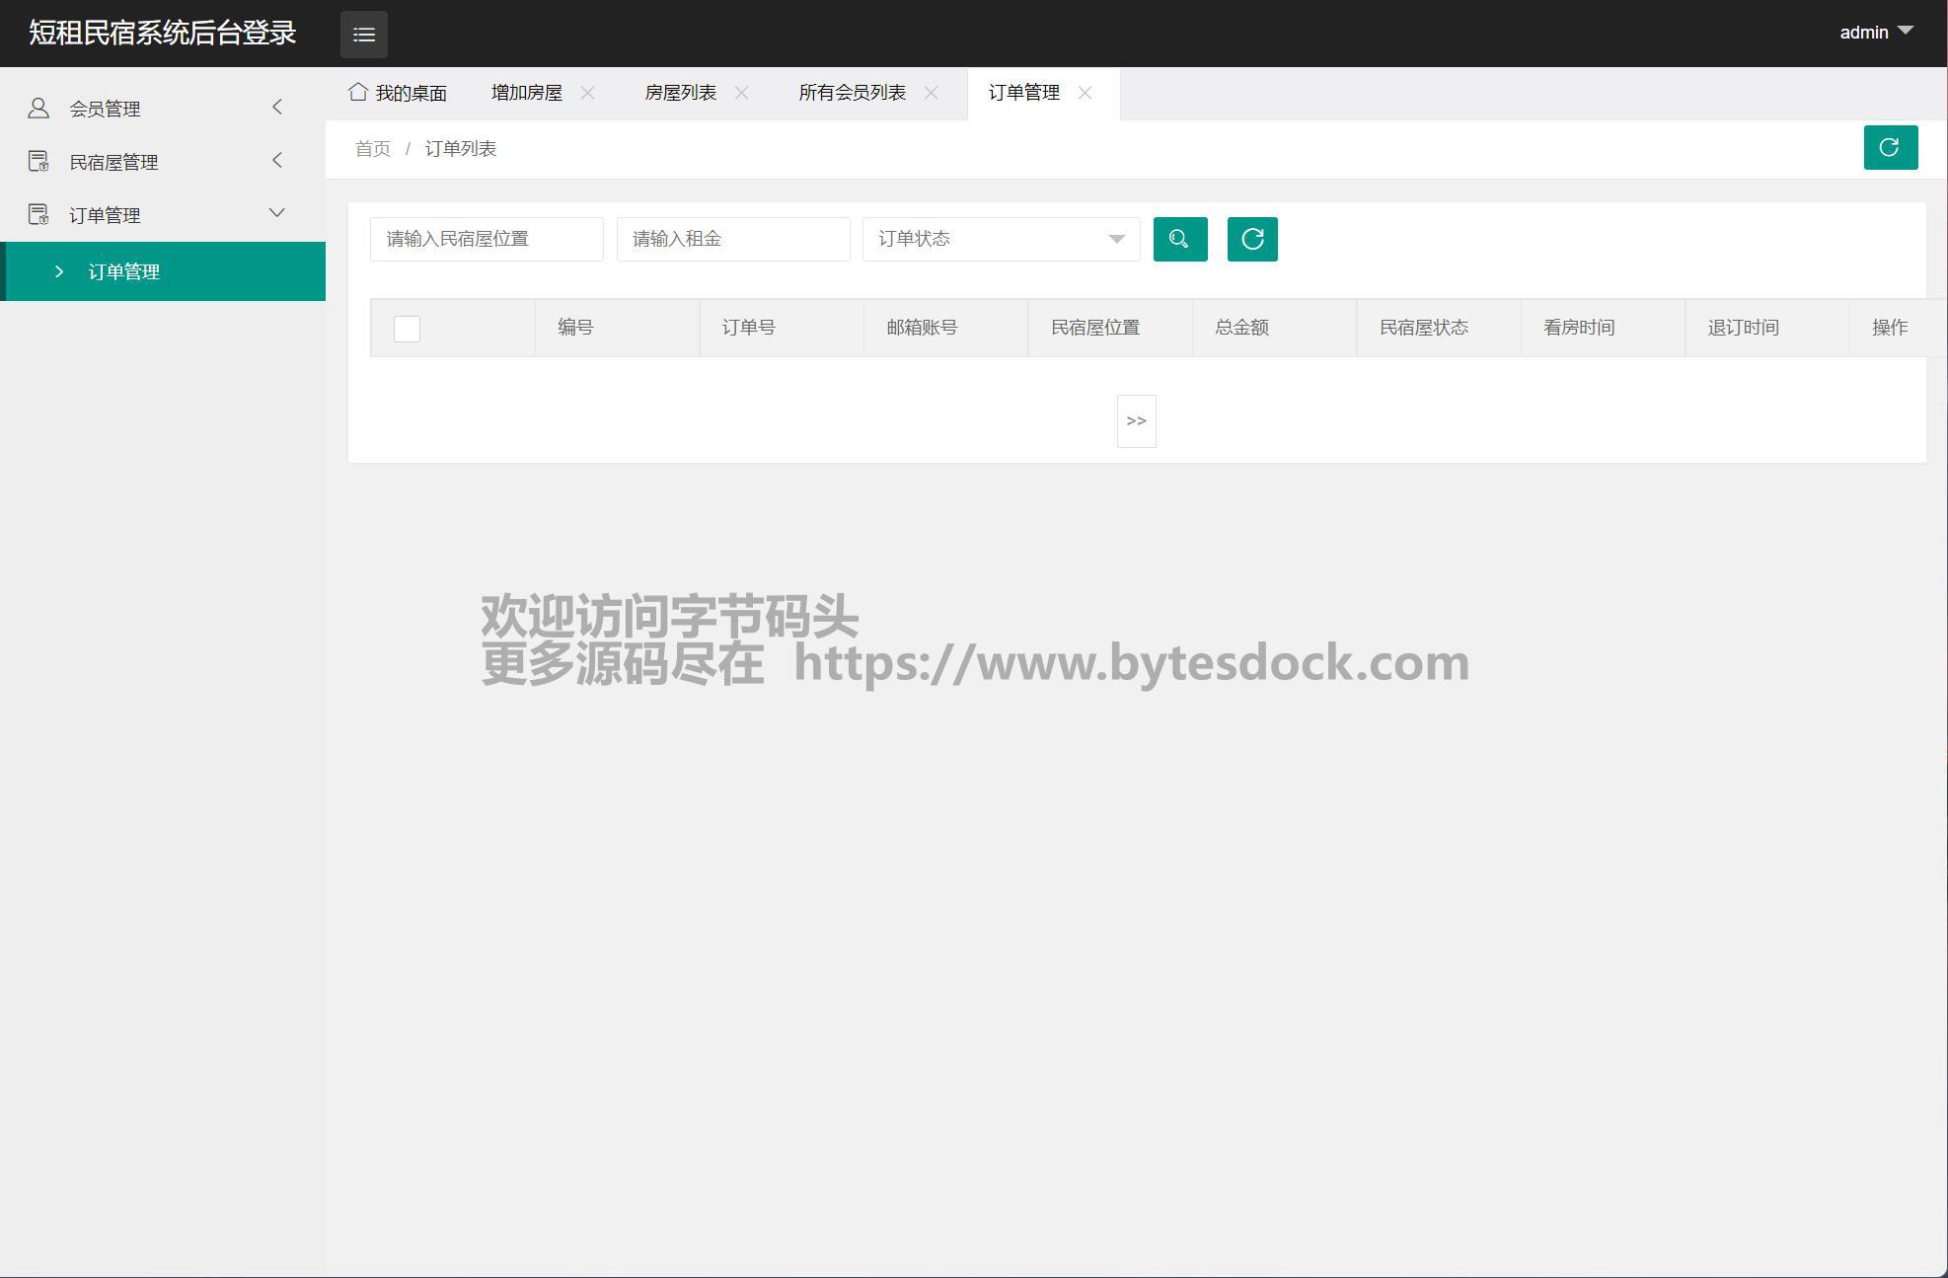Screen dimensions: 1948x1278
Task: Click the green search magnifier button
Action: [1179, 239]
